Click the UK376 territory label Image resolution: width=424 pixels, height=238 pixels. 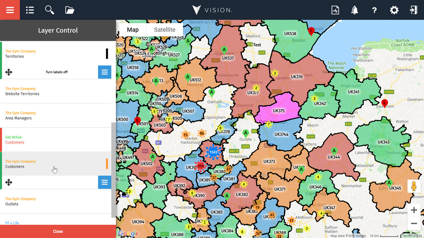[297, 77]
